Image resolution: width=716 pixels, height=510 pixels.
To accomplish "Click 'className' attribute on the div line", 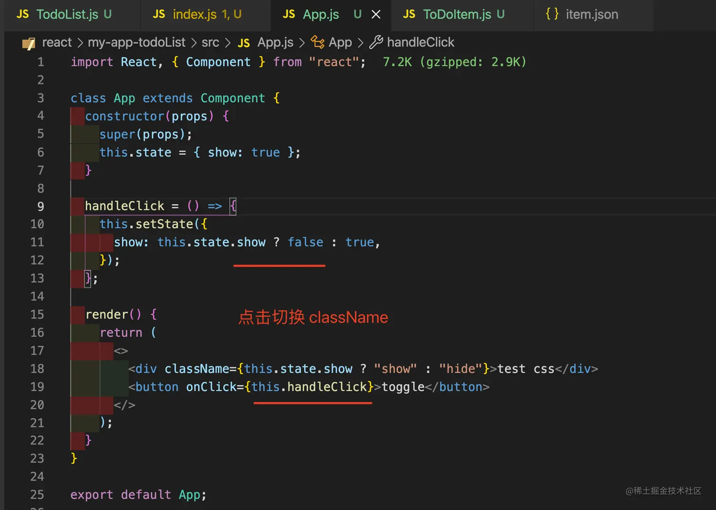I will point(197,369).
